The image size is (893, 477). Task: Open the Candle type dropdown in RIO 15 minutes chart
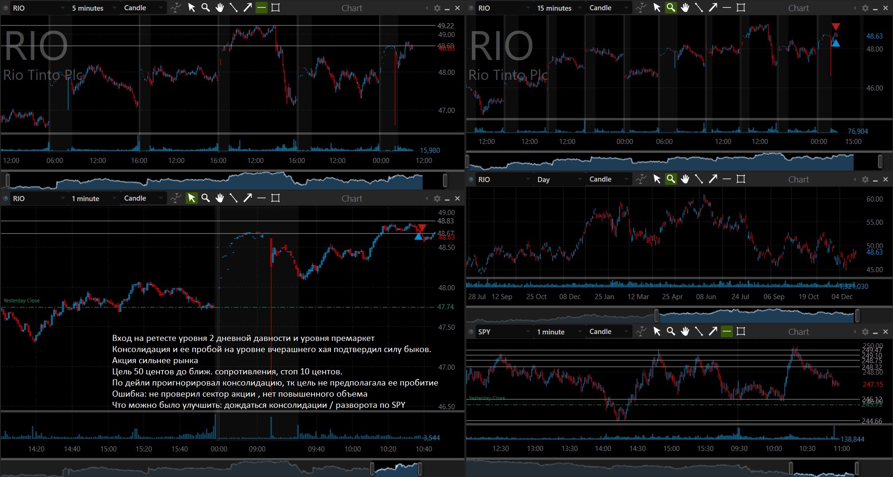(609, 8)
